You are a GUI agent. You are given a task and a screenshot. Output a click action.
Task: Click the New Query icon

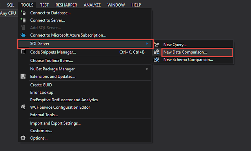click(x=156, y=45)
